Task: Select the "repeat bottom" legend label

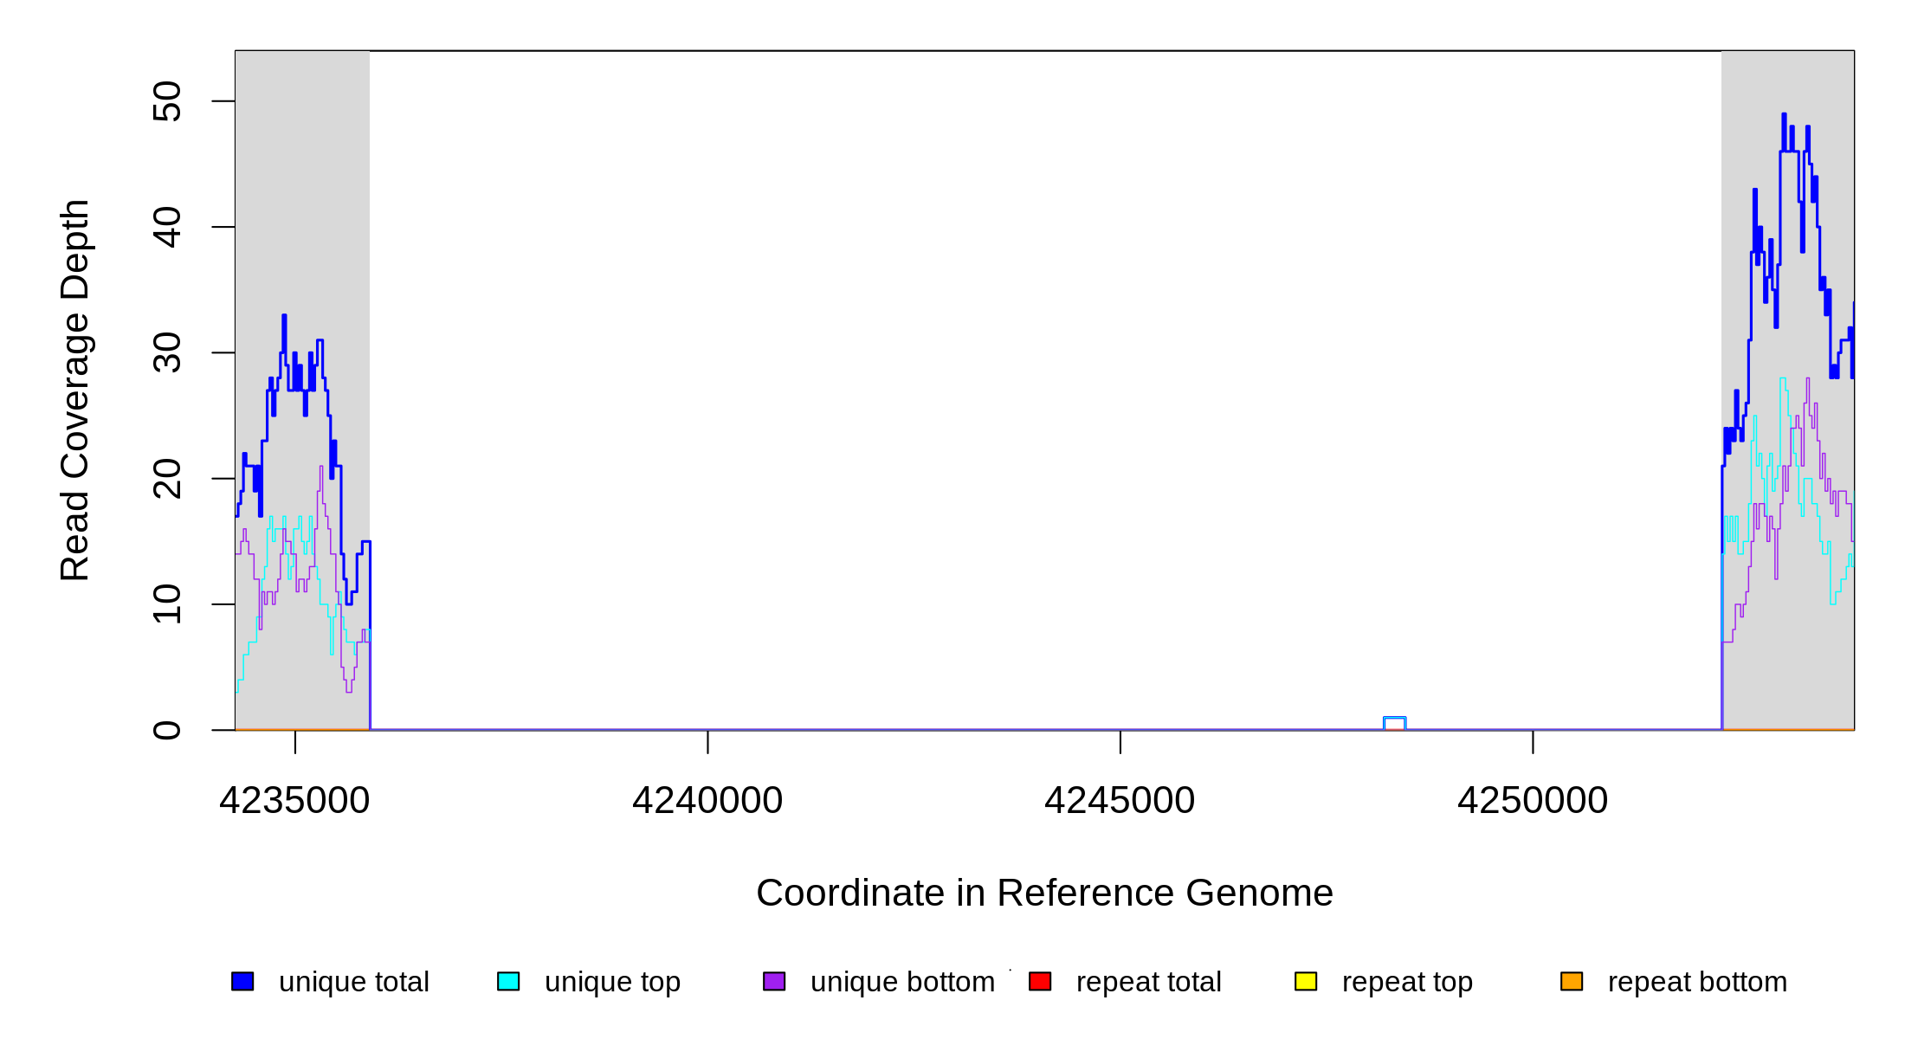Action: click(x=1697, y=982)
